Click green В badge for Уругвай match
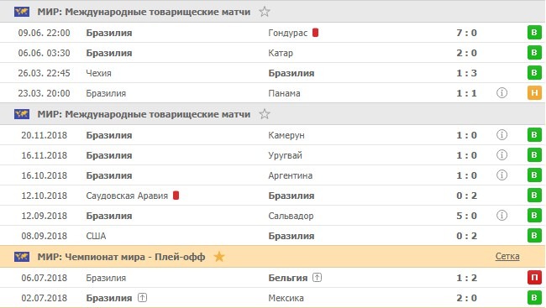 534,155
